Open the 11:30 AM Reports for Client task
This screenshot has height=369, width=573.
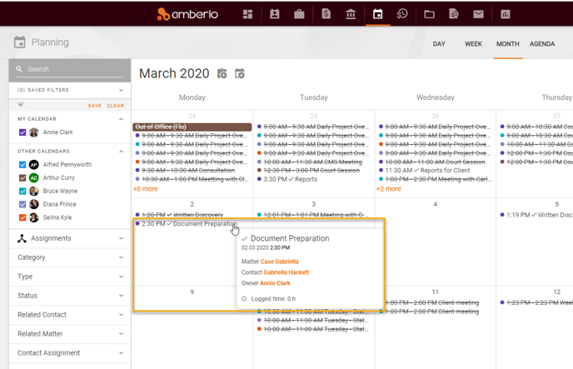(x=424, y=171)
